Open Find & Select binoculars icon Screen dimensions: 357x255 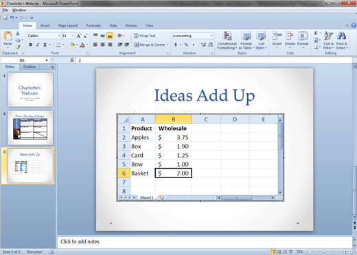342,40
